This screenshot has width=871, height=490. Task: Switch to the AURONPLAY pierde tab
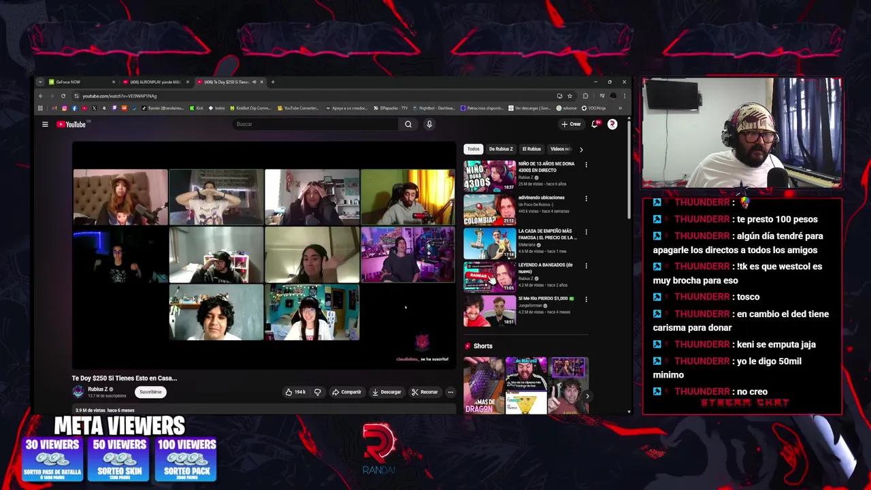tap(155, 82)
